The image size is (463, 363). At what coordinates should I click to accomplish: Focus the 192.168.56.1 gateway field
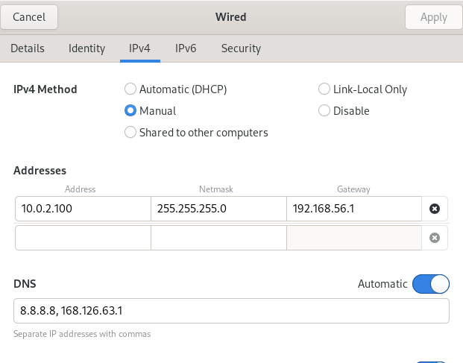point(354,209)
